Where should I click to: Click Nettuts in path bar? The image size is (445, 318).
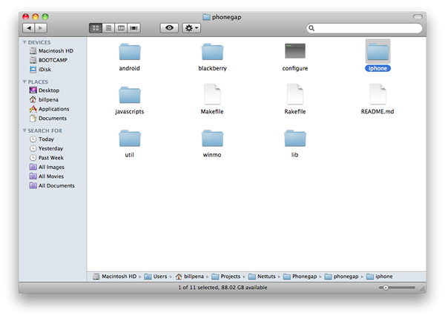(262, 276)
